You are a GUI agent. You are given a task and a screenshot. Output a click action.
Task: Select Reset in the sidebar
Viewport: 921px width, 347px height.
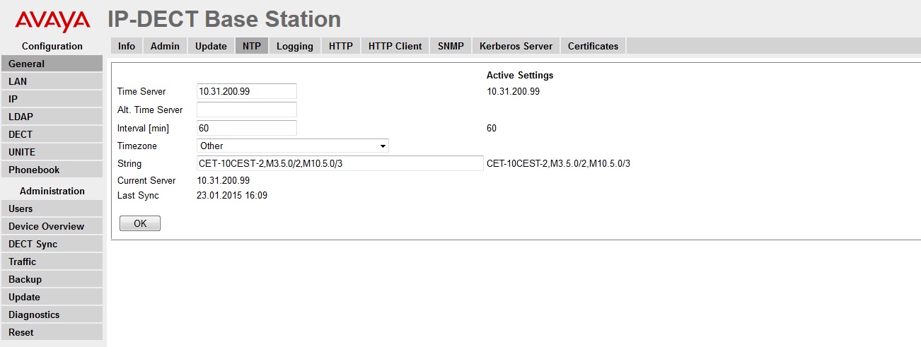coord(52,332)
